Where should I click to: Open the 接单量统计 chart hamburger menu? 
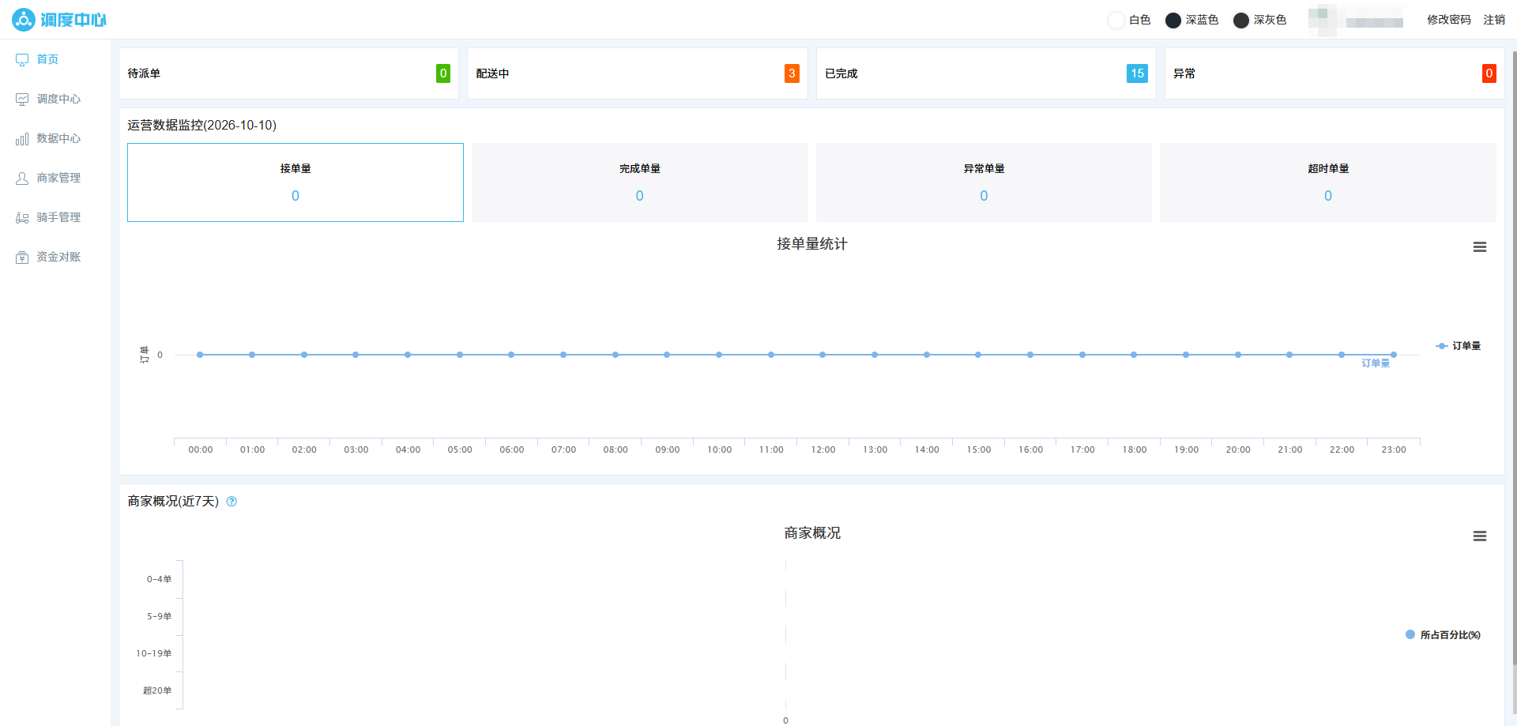point(1480,247)
